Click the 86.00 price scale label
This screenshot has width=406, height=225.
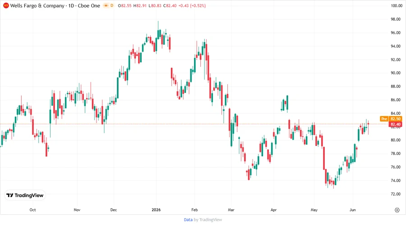pyautogui.click(x=395, y=100)
